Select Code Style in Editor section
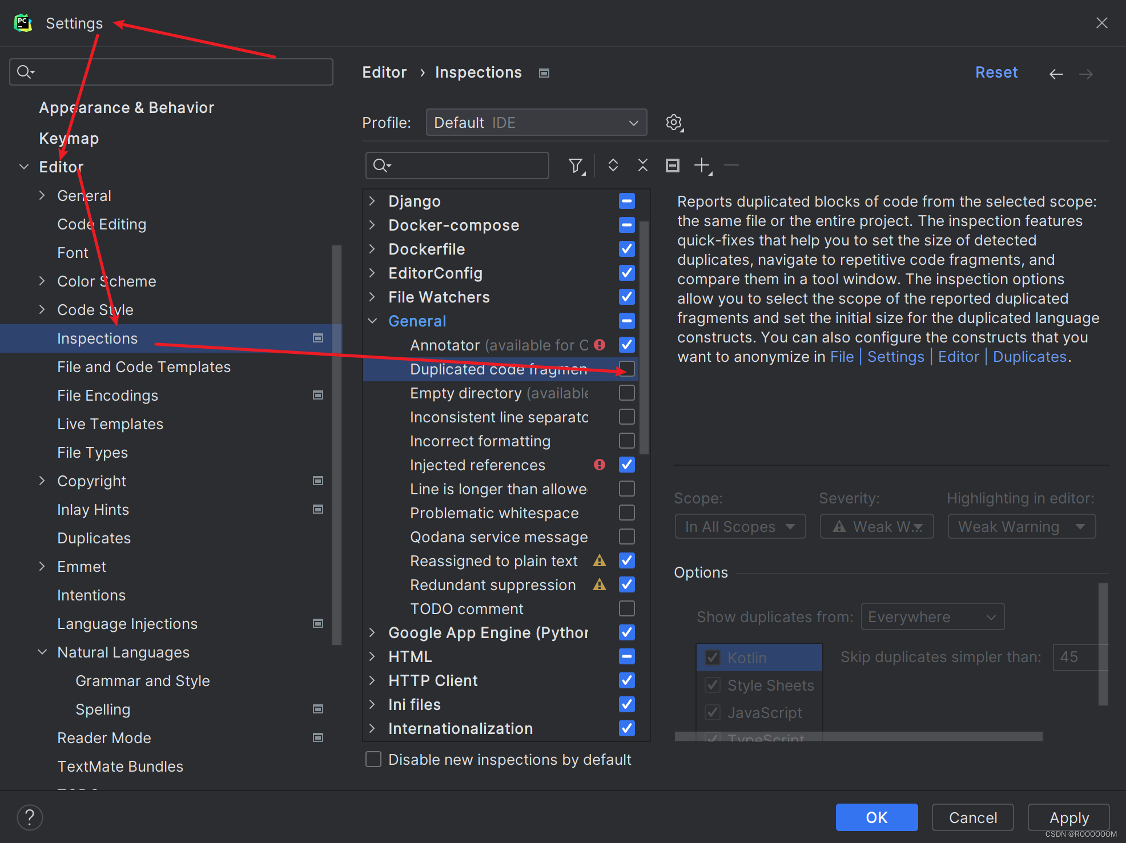Viewport: 1126px width, 843px height. tap(94, 309)
